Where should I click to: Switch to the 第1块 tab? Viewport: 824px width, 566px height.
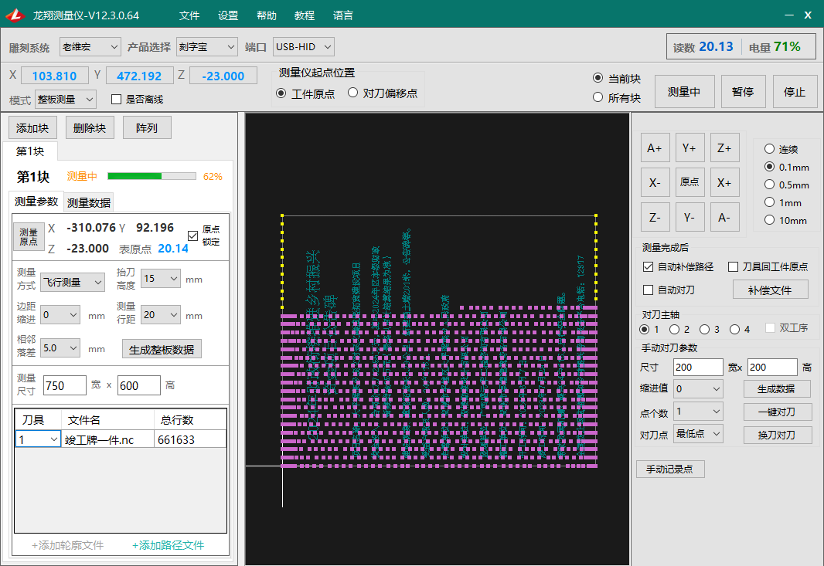(30, 151)
